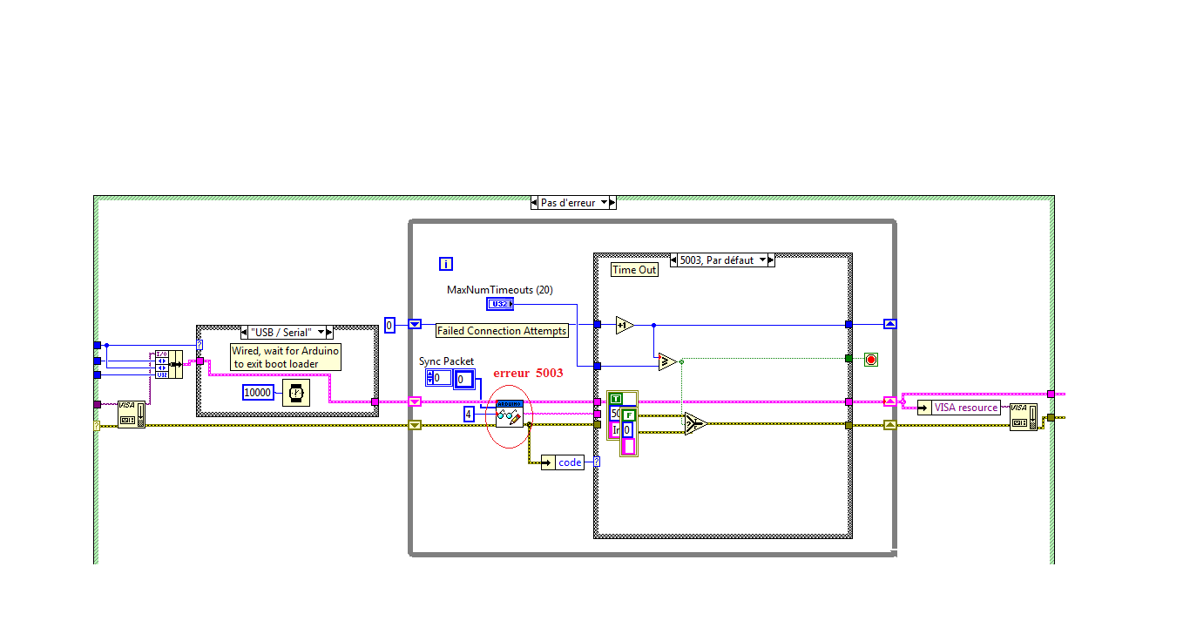Click the USB / Serial case '?' selector terminal
This screenshot has width=1190, height=634.
tap(199, 345)
